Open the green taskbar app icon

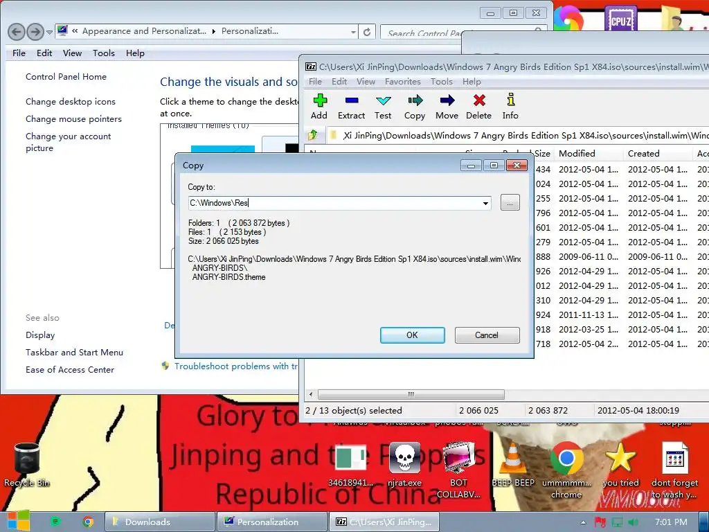tap(55, 522)
